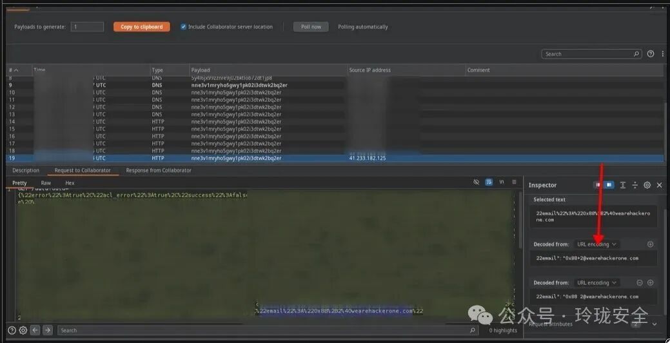Click the Poll now button

[x=311, y=26]
